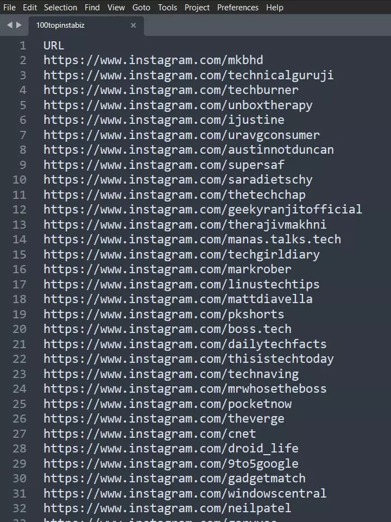Image resolution: width=391 pixels, height=522 pixels.
Task: Open the Goto menu
Action: pos(141,7)
